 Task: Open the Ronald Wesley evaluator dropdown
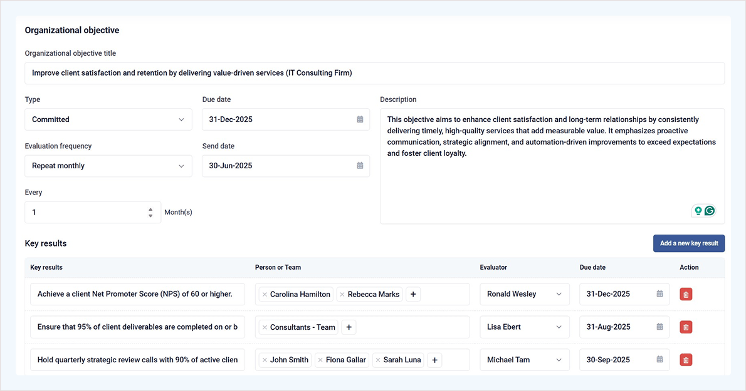pos(525,293)
